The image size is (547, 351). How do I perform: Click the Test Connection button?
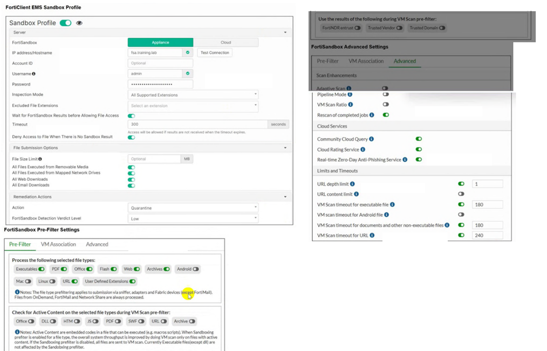(x=215, y=53)
